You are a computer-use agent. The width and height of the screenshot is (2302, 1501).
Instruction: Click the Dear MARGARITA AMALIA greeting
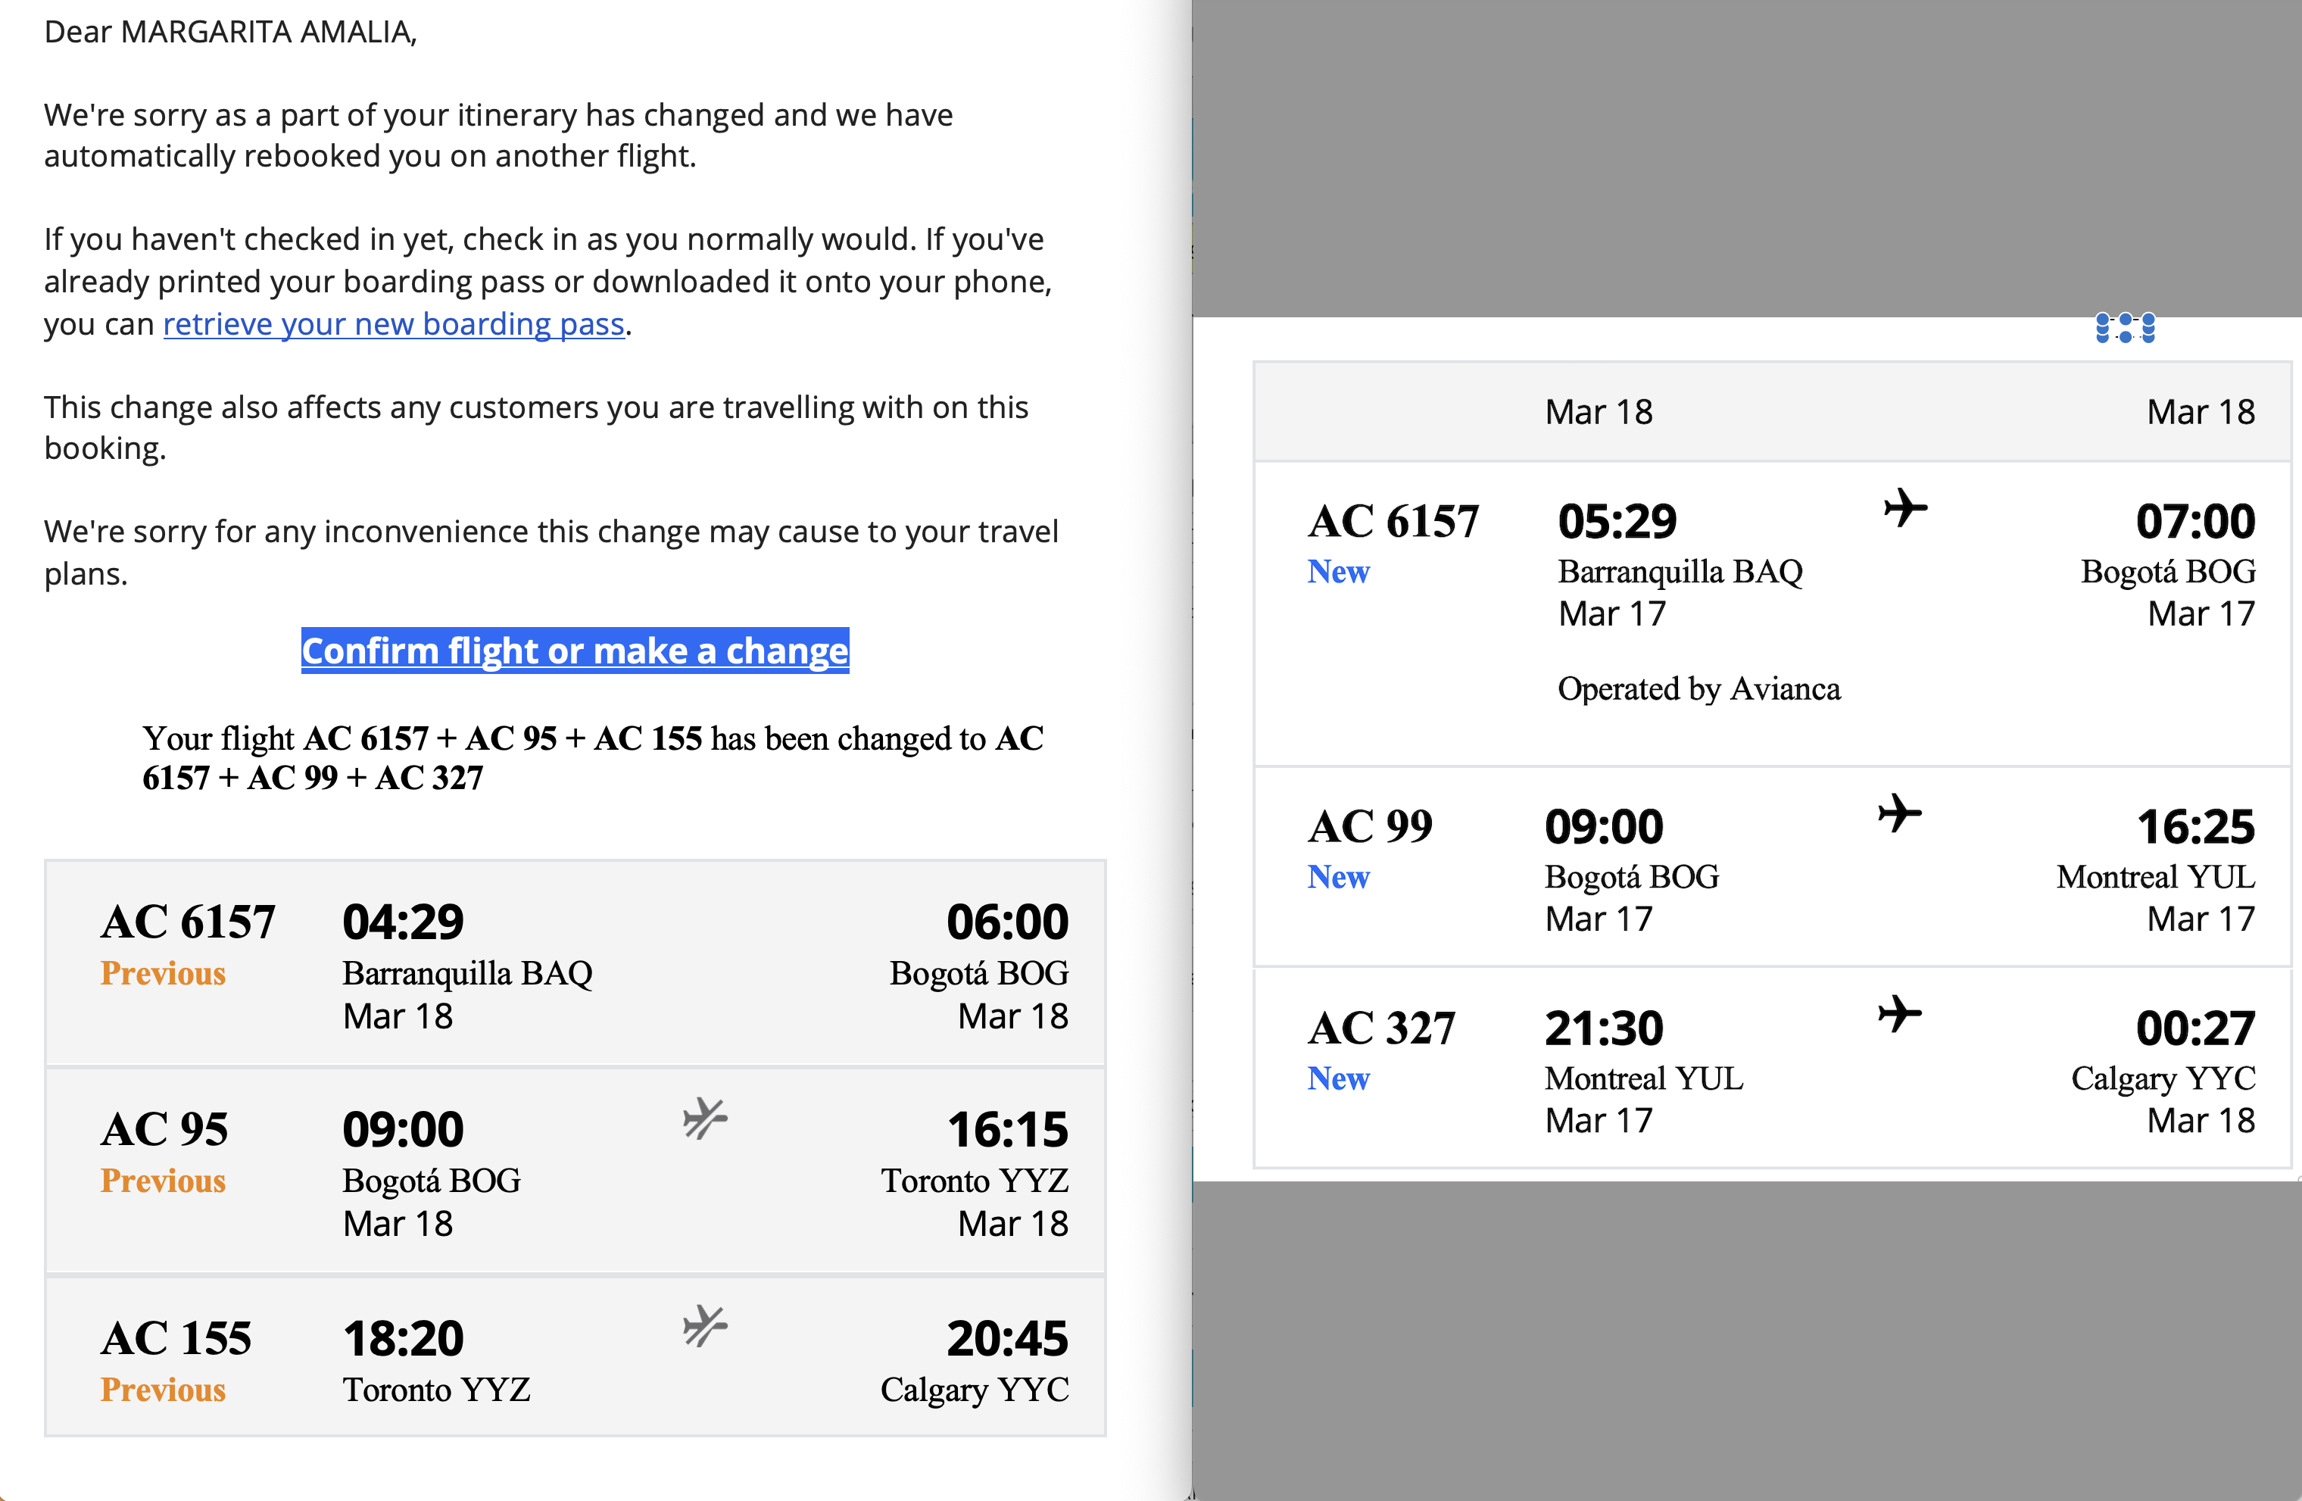(x=230, y=32)
